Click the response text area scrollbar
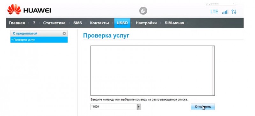The width and height of the screenshot is (255, 116). click(x=213, y=71)
